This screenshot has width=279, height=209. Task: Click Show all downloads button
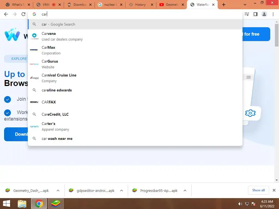[x=258, y=190]
